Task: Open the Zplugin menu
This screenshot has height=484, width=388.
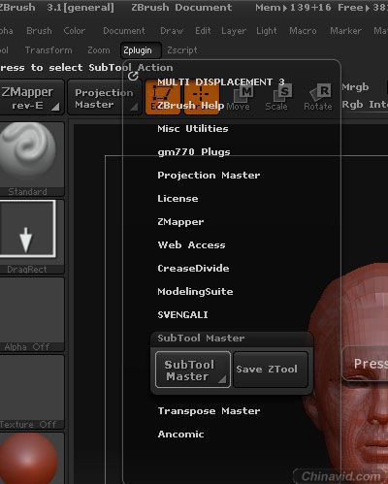Action: pos(141,50)
